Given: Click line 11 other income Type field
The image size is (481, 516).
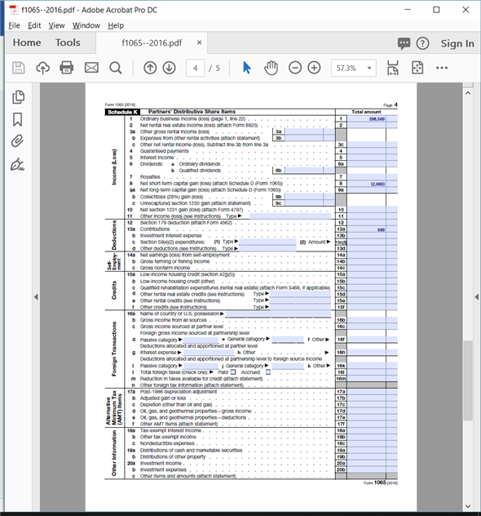Looking at the screenshot, I should click(290, 216).
